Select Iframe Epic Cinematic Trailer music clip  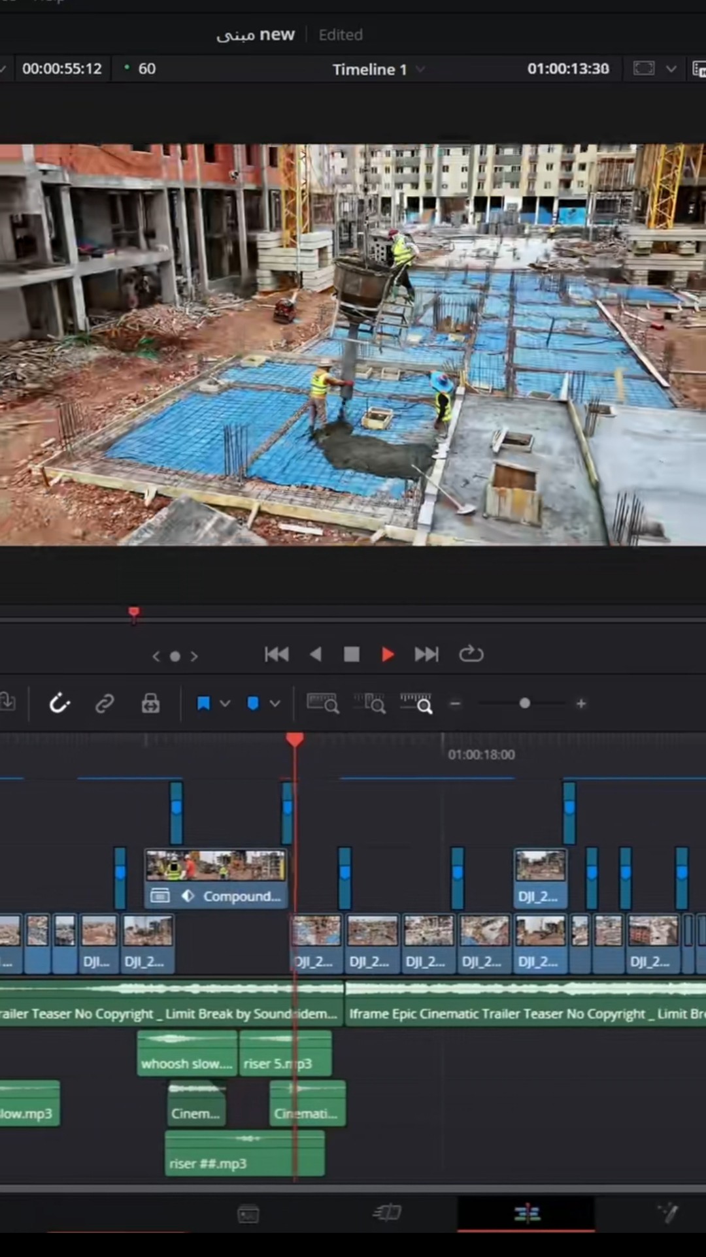[526, 1004]
